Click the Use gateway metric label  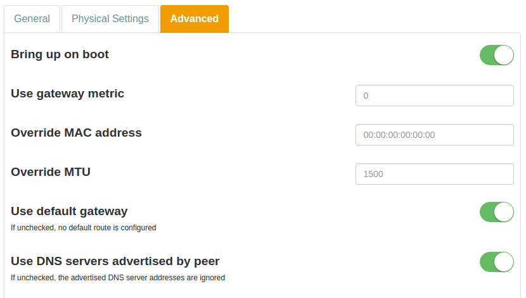(x=68, y=94)
